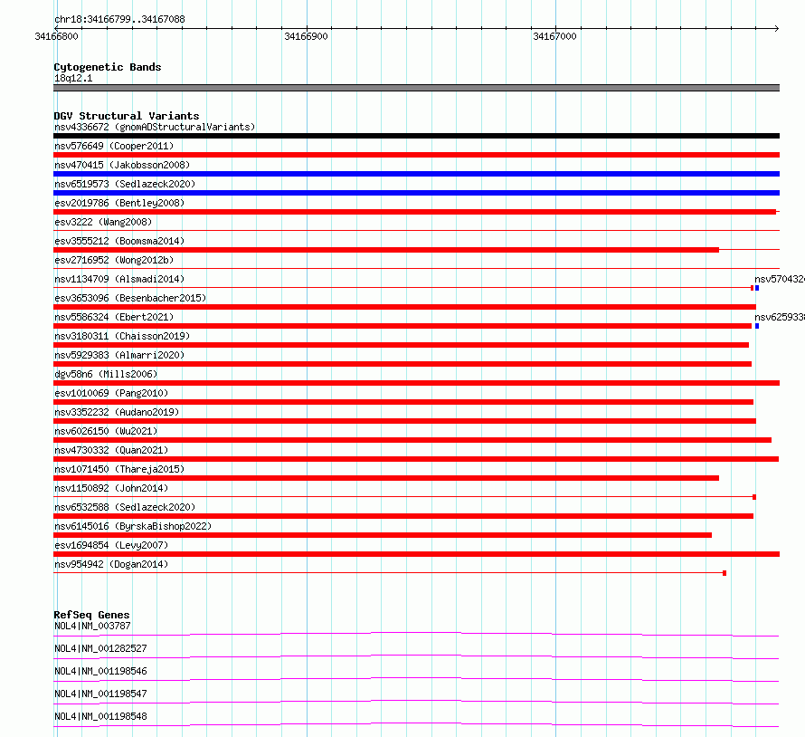Select variant nsv954942 (Dogan2014) label
The height and width of the screenshot is (737, 805).
point(111,564)
